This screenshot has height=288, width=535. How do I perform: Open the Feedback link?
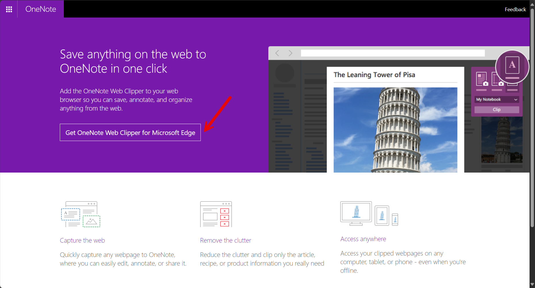(515, 9)
